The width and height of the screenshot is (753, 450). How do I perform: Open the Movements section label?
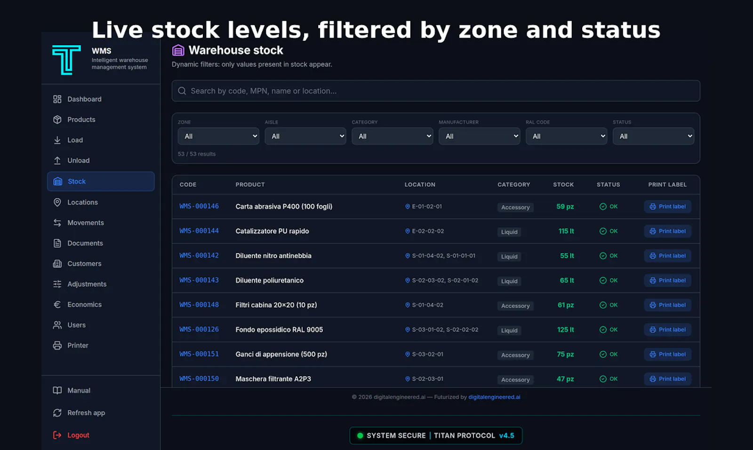[x=86, y=223]
